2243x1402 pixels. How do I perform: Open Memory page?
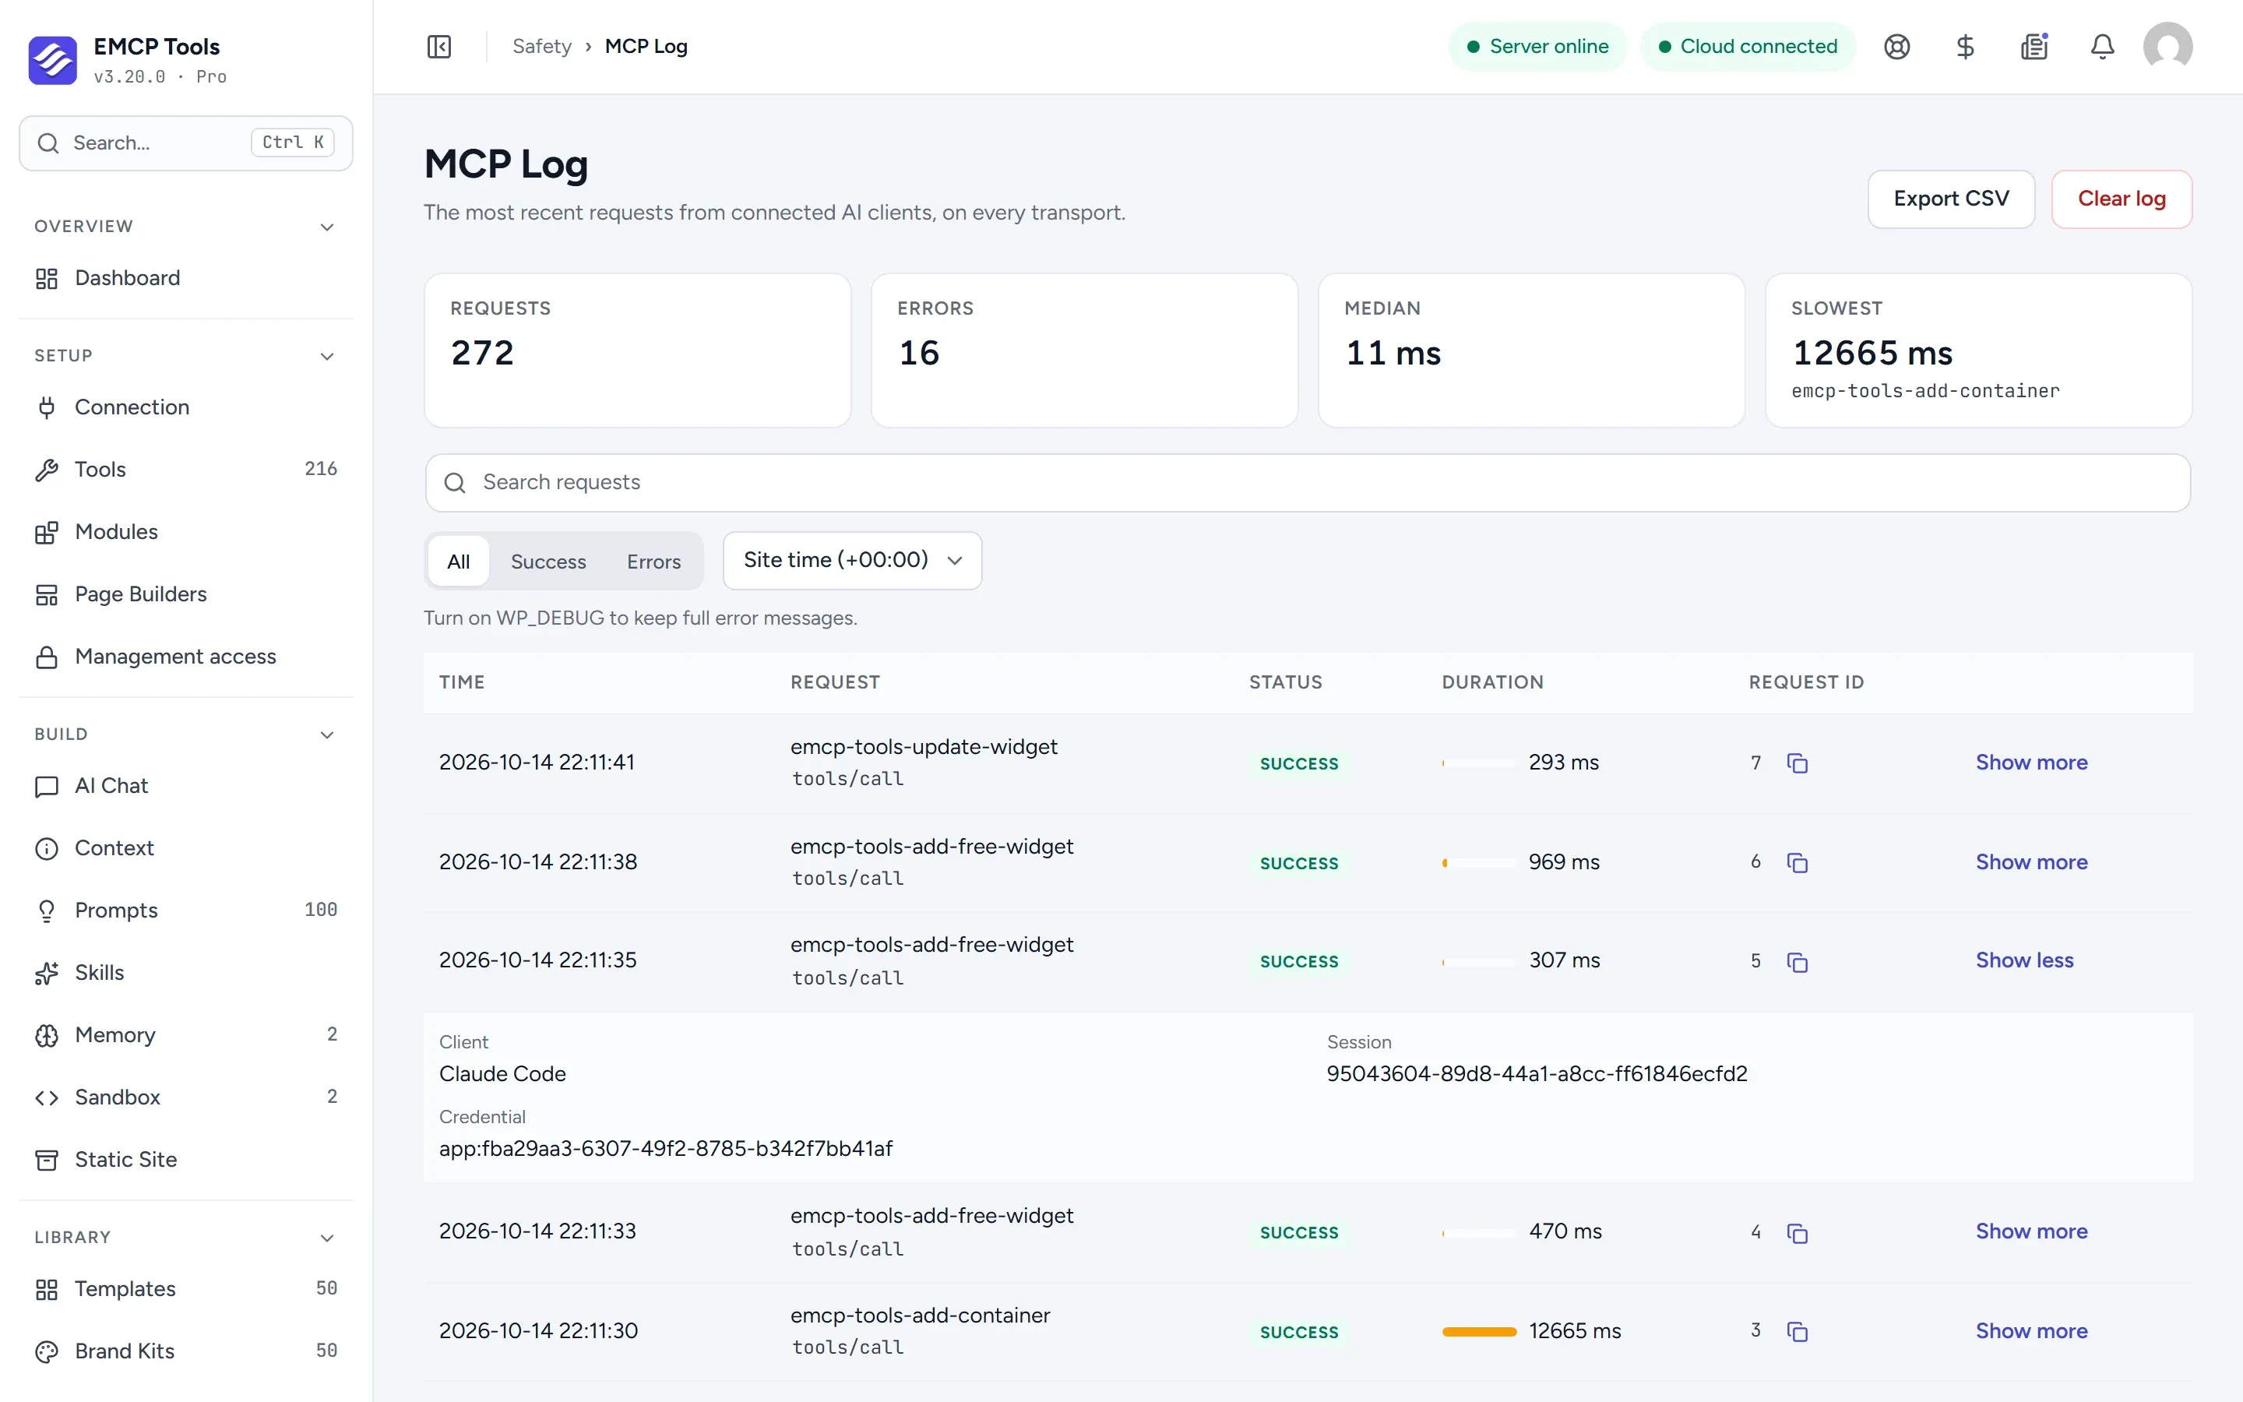[x=185, y=1035]
